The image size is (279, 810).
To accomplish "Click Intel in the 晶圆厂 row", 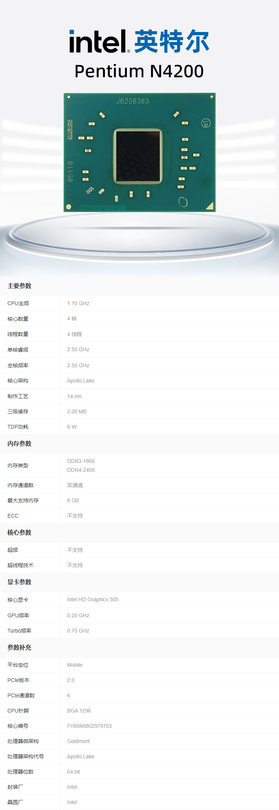I will pyautogui.click(x=72, y=802).
